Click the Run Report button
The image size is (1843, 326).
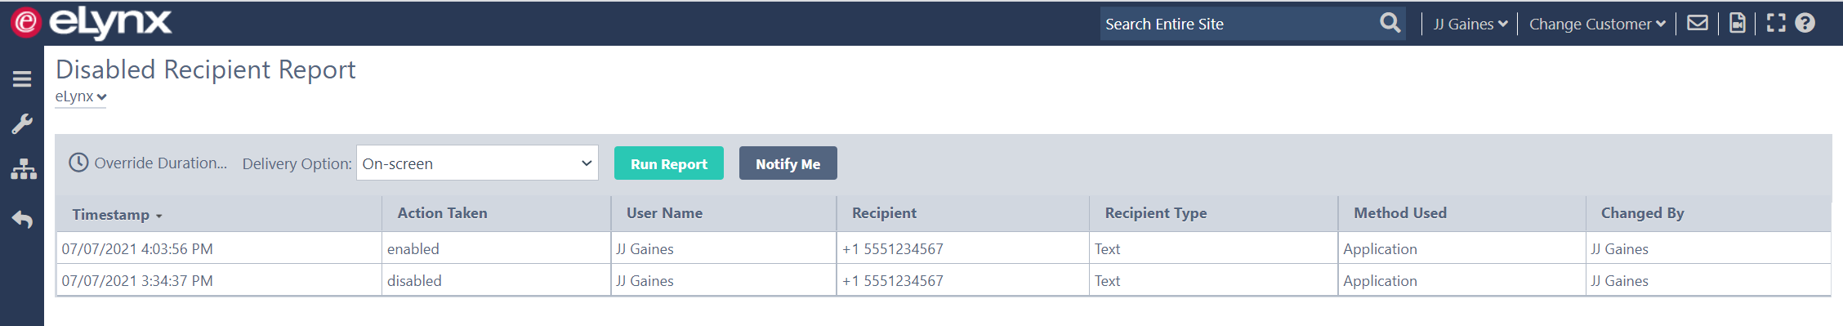pyautogui.click(x=668, y=163)
